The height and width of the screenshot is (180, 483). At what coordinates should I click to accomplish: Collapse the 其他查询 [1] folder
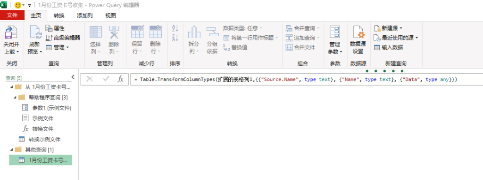12,149
